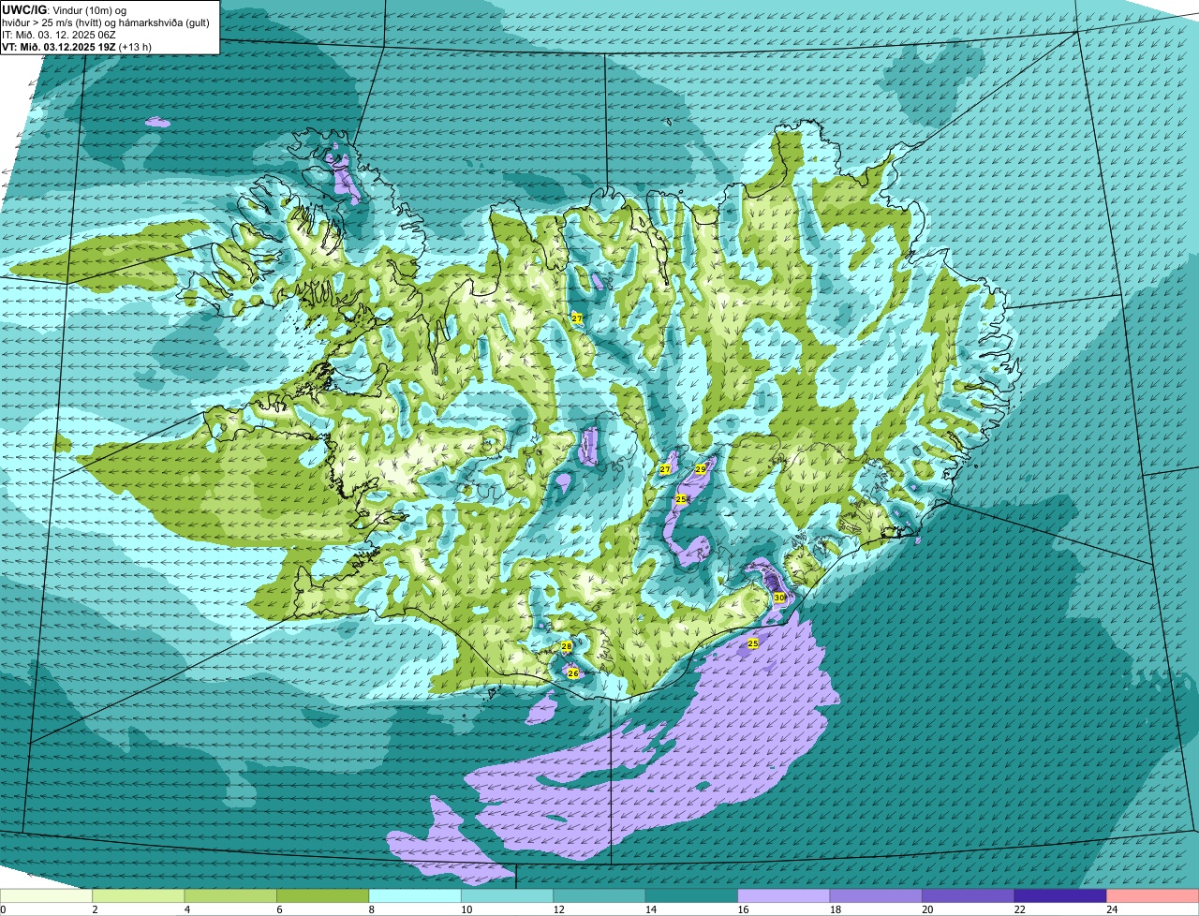Pick the light green 4–6 m/s swatch
Viewport: 1199px width, 916px height.
coord(230,895)
